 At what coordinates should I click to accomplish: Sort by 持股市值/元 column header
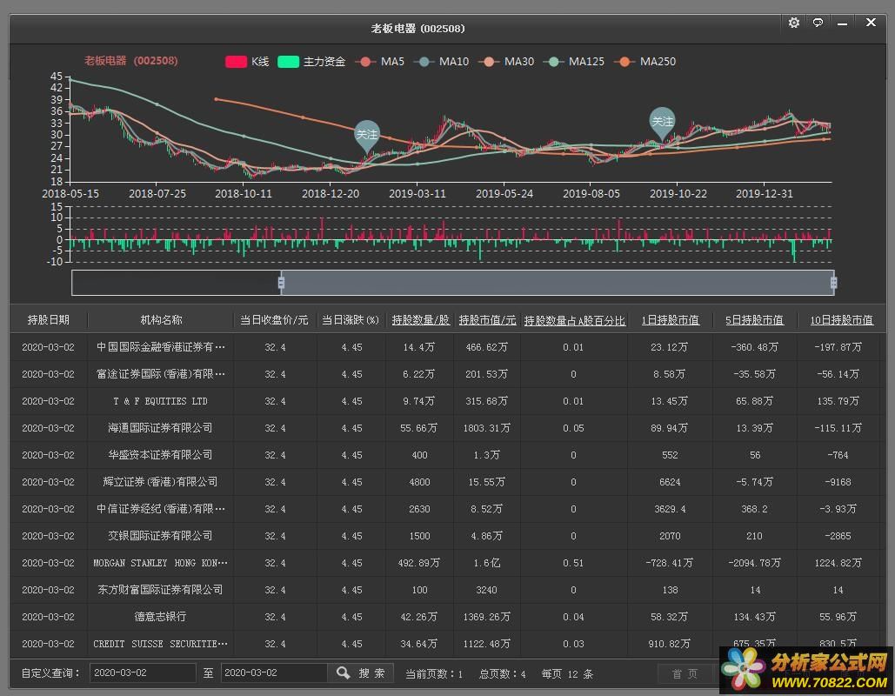(x=487, y=320)
